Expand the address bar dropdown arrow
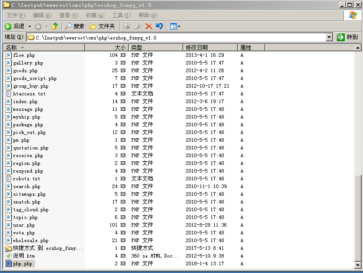Image resolution: width=363 pixels, height=273 pixels. click(x=329, y=37)
